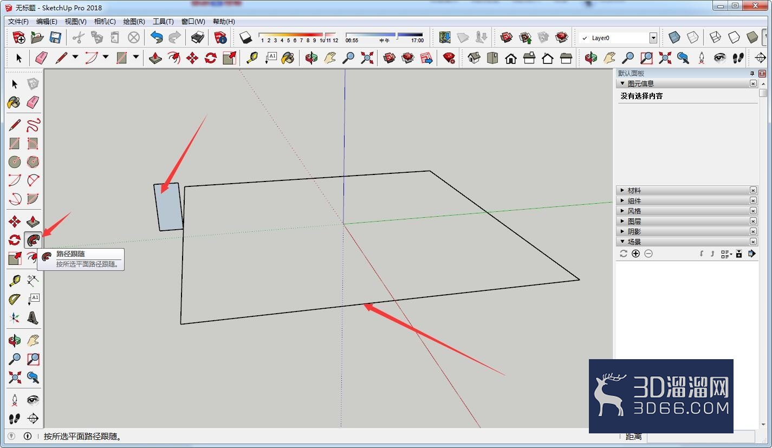Add a scene with plus icon

coord(635,254)
